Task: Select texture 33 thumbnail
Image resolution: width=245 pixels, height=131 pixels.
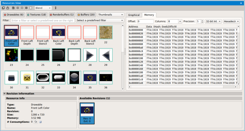Action: point(58,80)
